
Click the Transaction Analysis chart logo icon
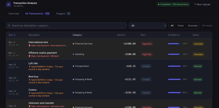(x=8, y=4)
